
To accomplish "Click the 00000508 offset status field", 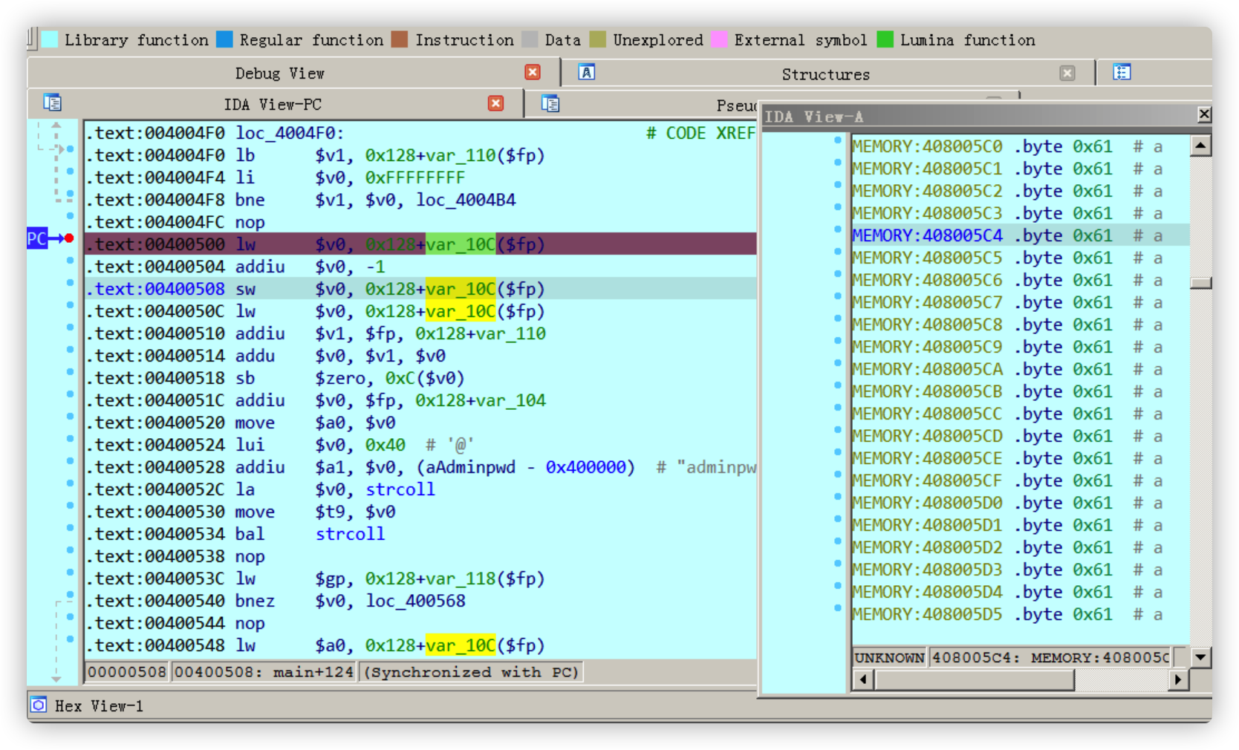I will [128, 672].
